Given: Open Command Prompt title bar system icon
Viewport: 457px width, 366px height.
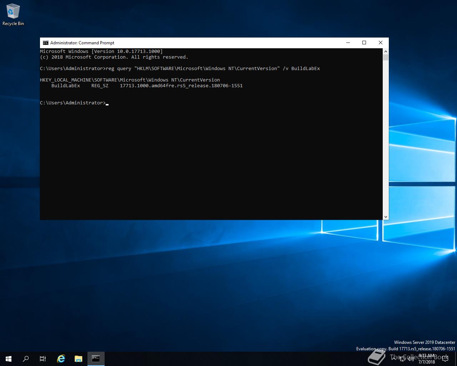Looking at the screenshot, I should 45,43.
